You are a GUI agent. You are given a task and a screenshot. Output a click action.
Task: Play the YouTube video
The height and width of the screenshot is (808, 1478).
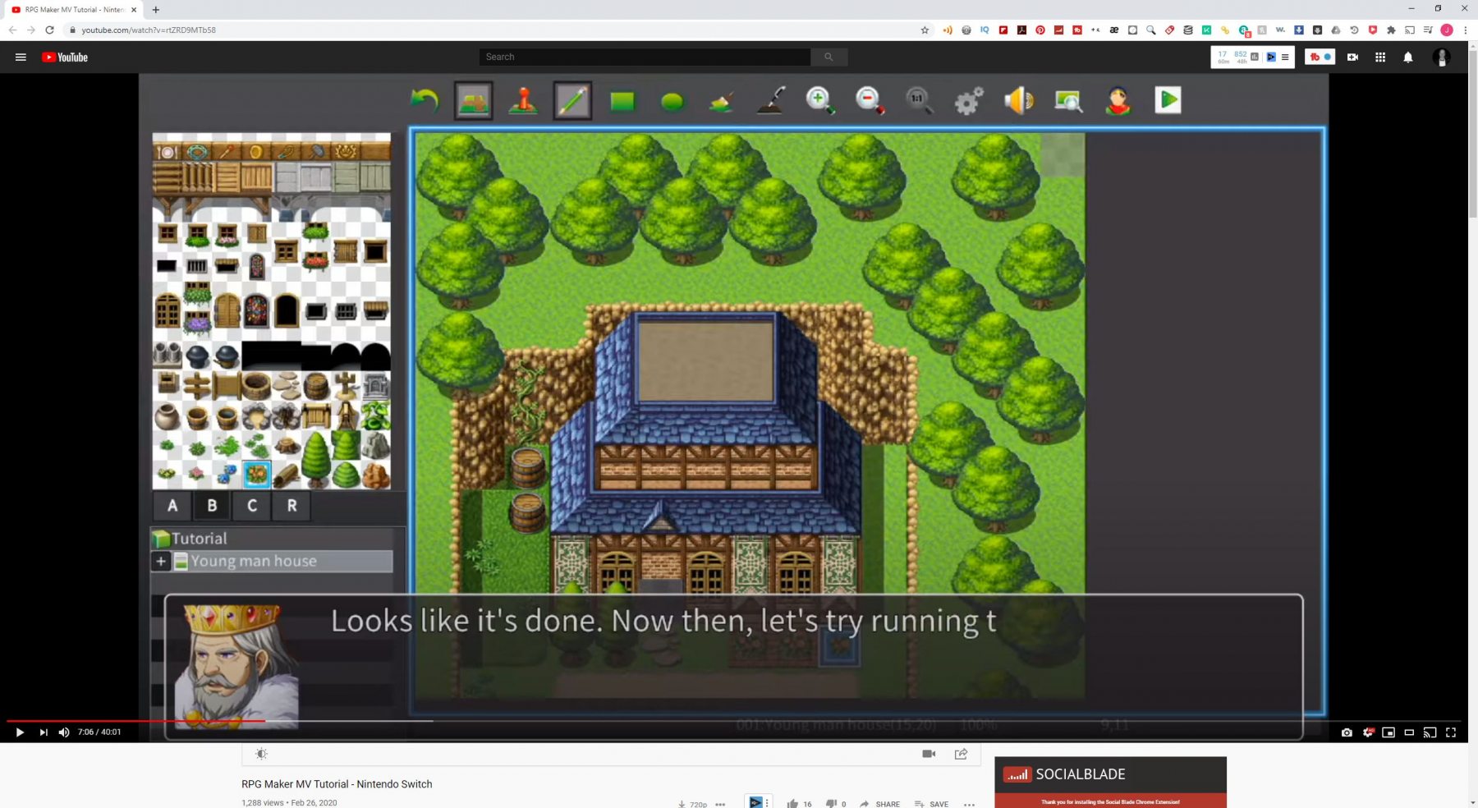pos(20,732)
